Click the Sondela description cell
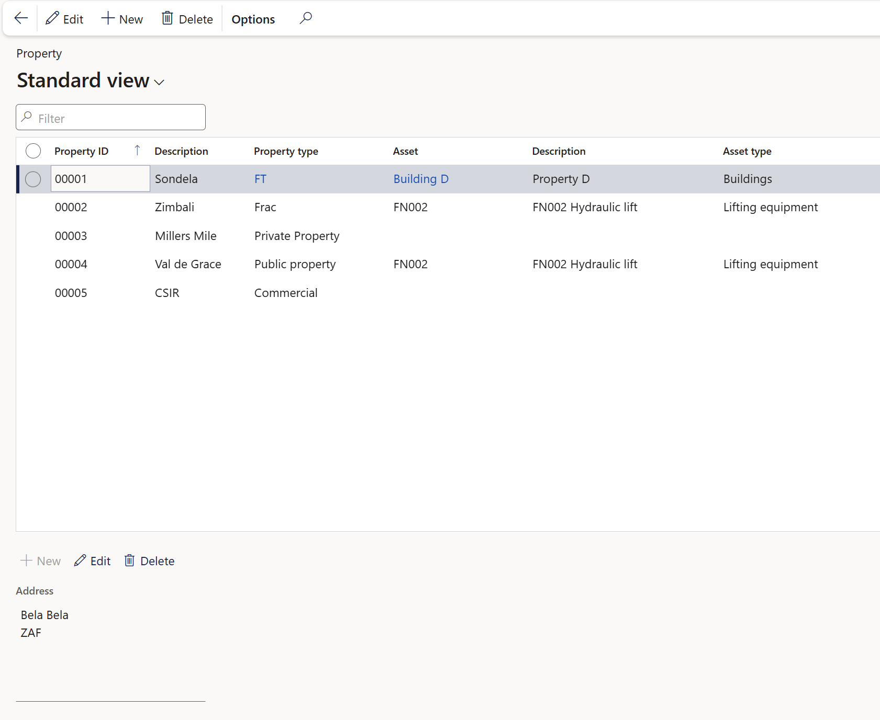 (x=176, y=179)
